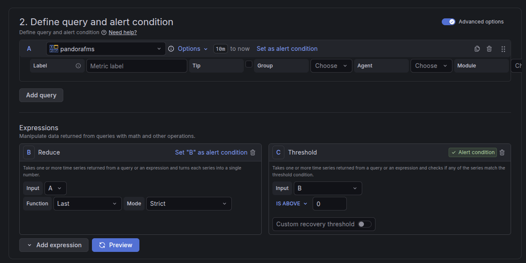Image resolution: width=526 pixels, height=263 pixels.
Task: Click the info icon beside Label
Action: 78,66
